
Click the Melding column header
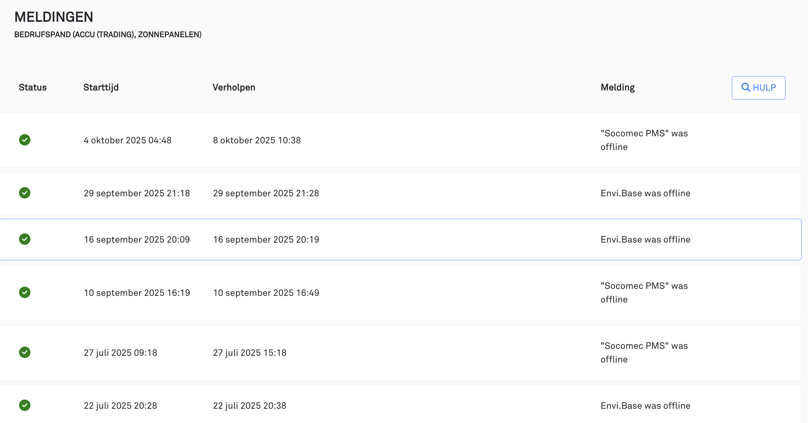617,88
